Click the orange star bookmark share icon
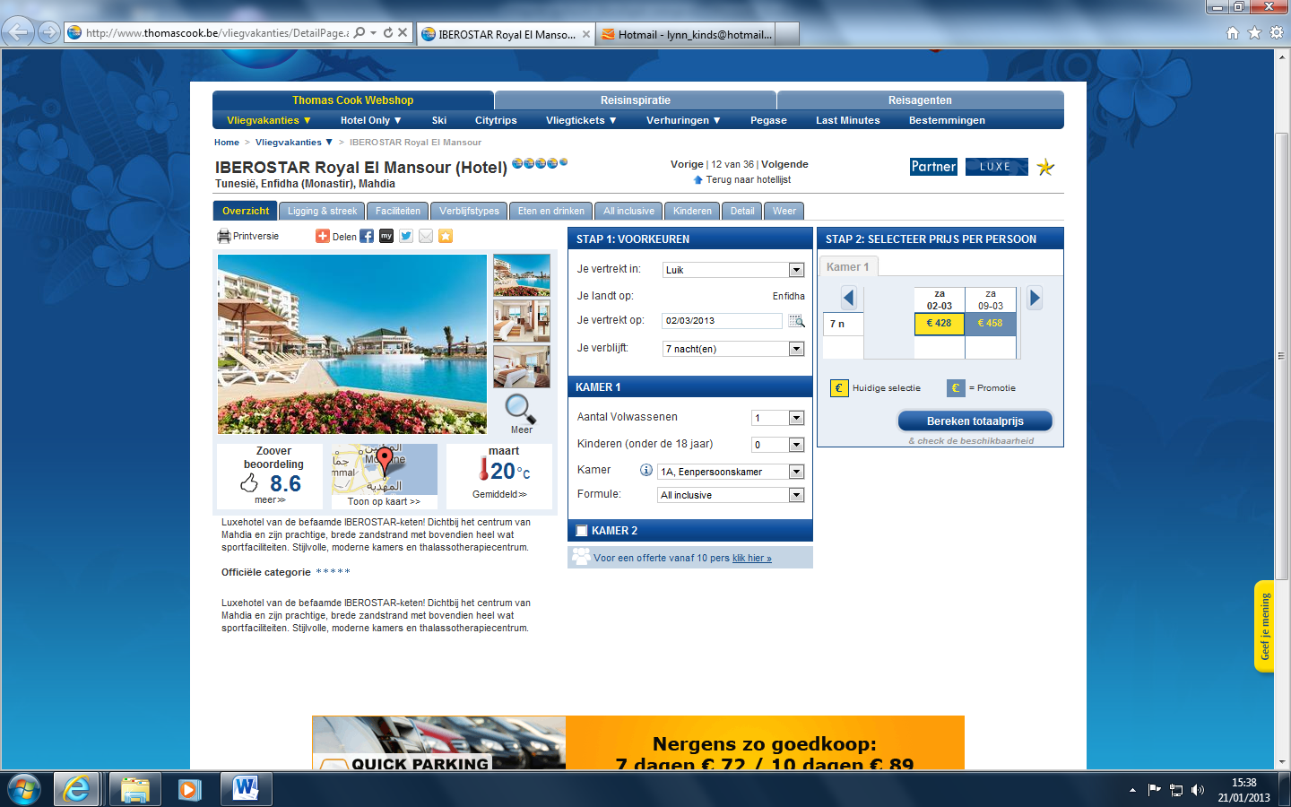Image resolution: width=1291 pixels, height=807 pixels. 446,236
